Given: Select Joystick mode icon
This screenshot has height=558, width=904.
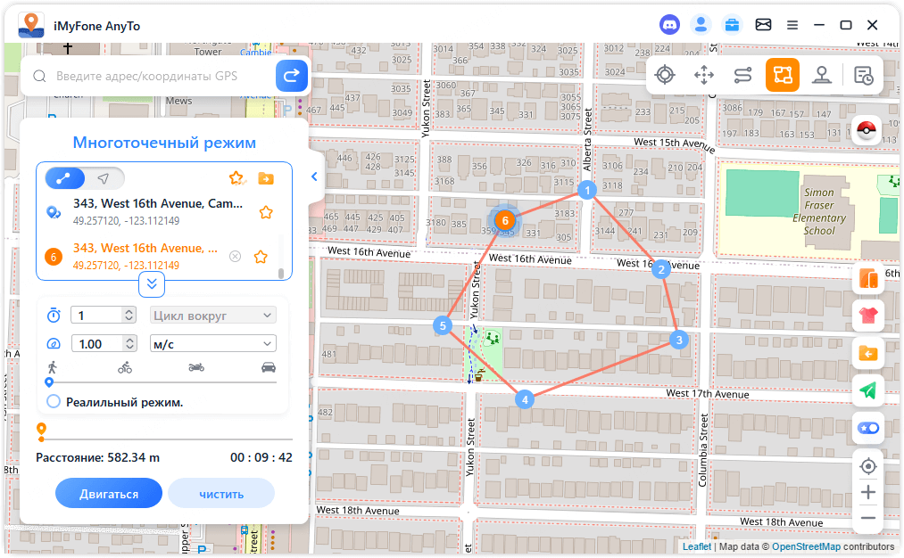Looking at the screenshot, I should point(822,75).
